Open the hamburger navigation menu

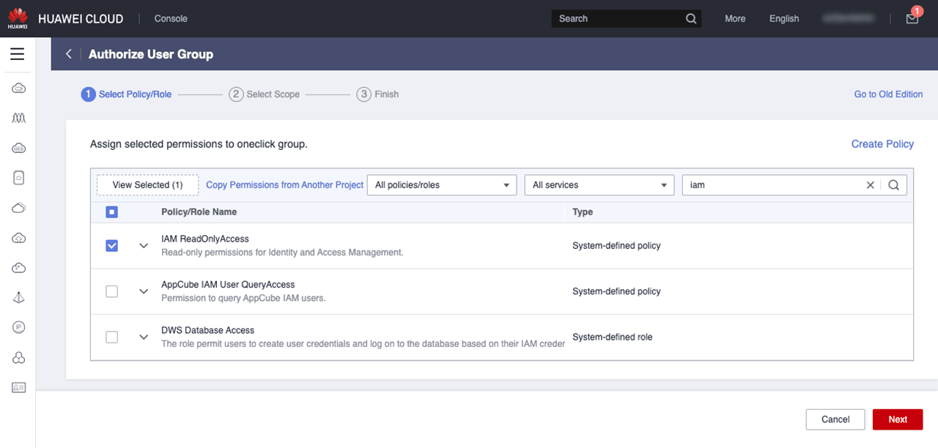17,54
